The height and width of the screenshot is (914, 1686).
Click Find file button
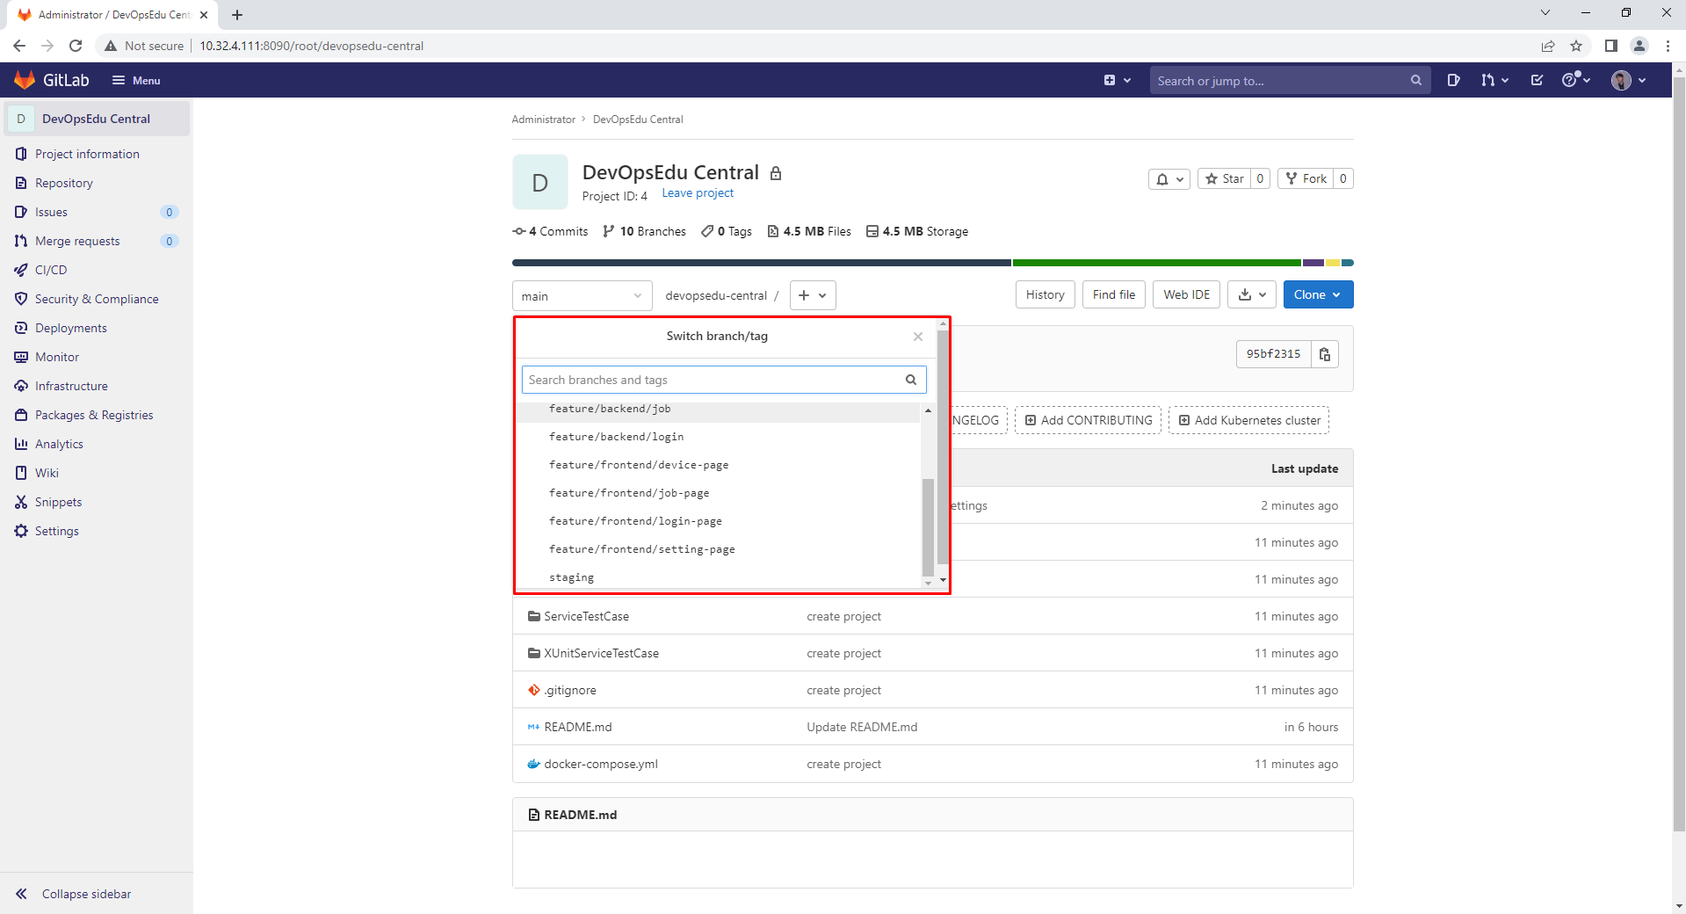tap(1113, 294)
